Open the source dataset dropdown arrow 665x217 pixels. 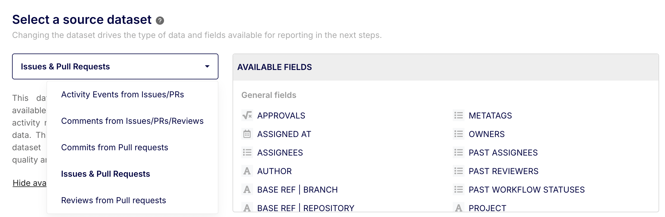[x=207, y=66]
